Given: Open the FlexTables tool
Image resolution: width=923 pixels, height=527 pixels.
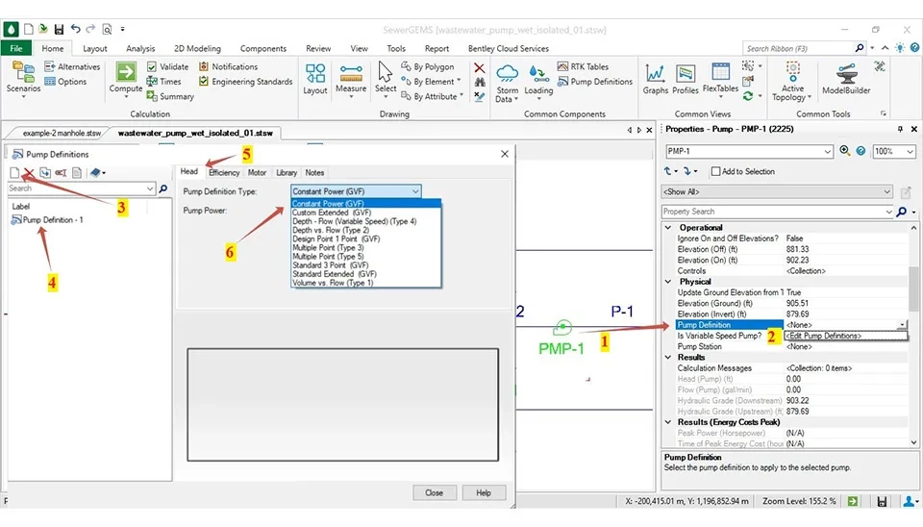Looking at the screenshot, I should (x=720, y=77).
